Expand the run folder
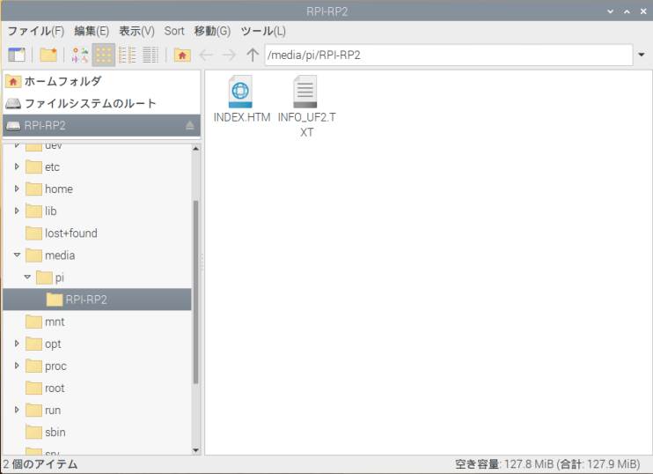653x474 pixels. pos(17,410)
